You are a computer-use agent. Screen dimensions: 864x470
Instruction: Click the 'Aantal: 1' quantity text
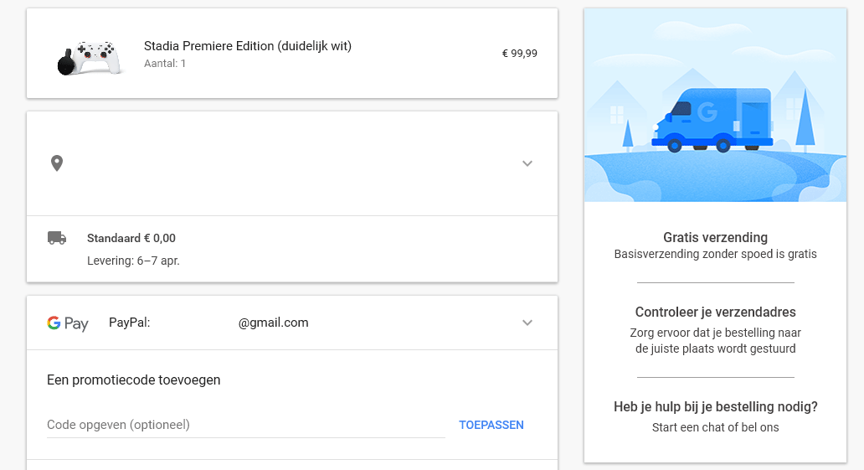tap(165, 64)
